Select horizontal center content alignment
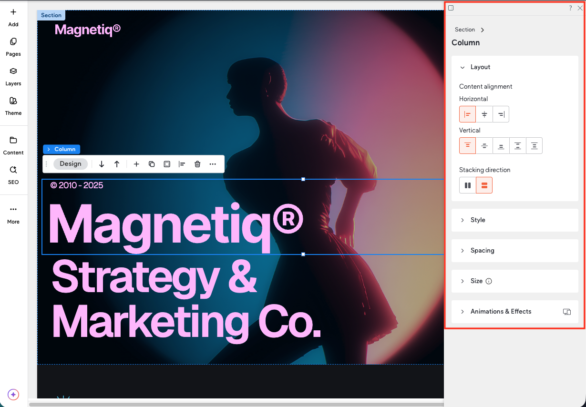The height and width of the screenshot is (407, 586). click(484, 114)
